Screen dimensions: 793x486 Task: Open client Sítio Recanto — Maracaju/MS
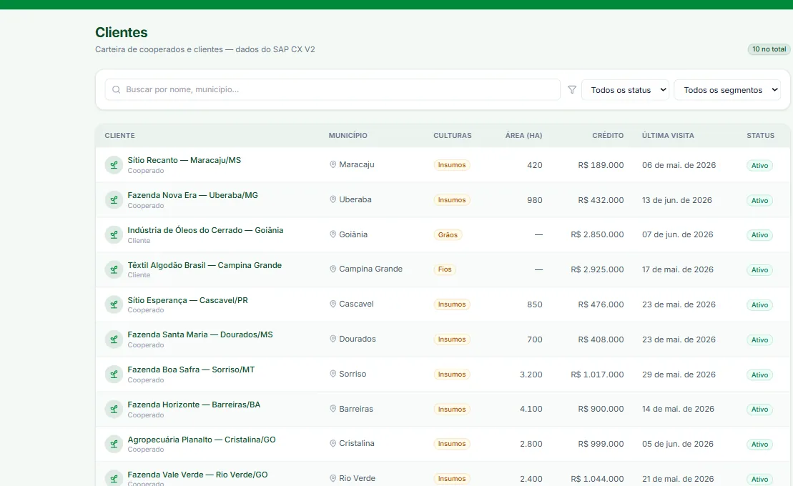[x=184, y=160]
